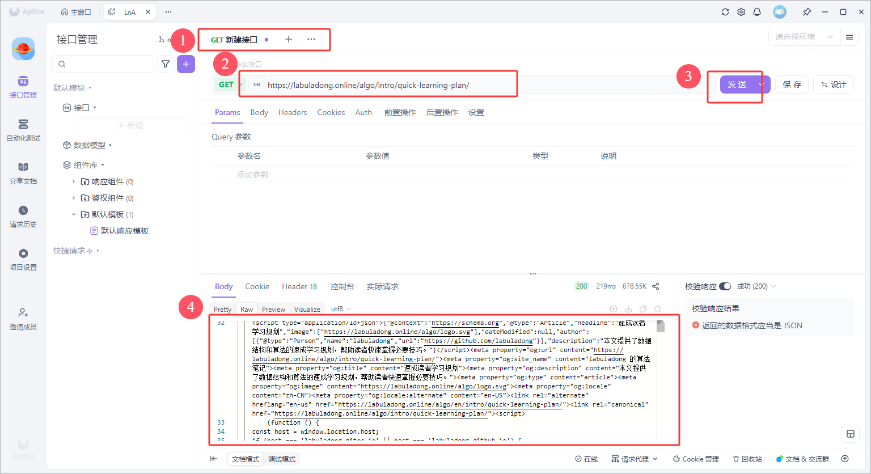Click the 发送 send button
871x474 pixels.
[x=737, y=84]
